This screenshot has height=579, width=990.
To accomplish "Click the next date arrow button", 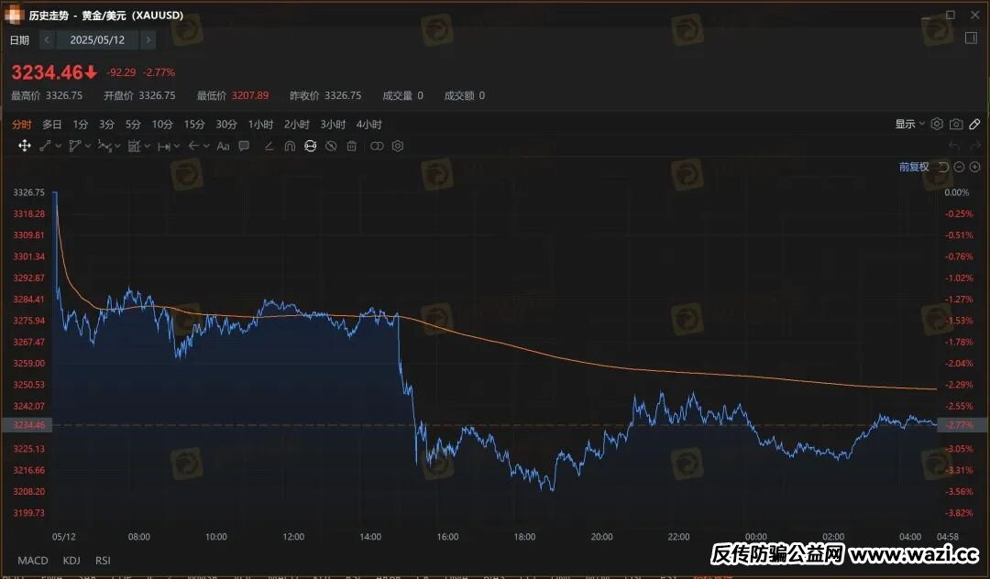I will [x=148, y=39].
